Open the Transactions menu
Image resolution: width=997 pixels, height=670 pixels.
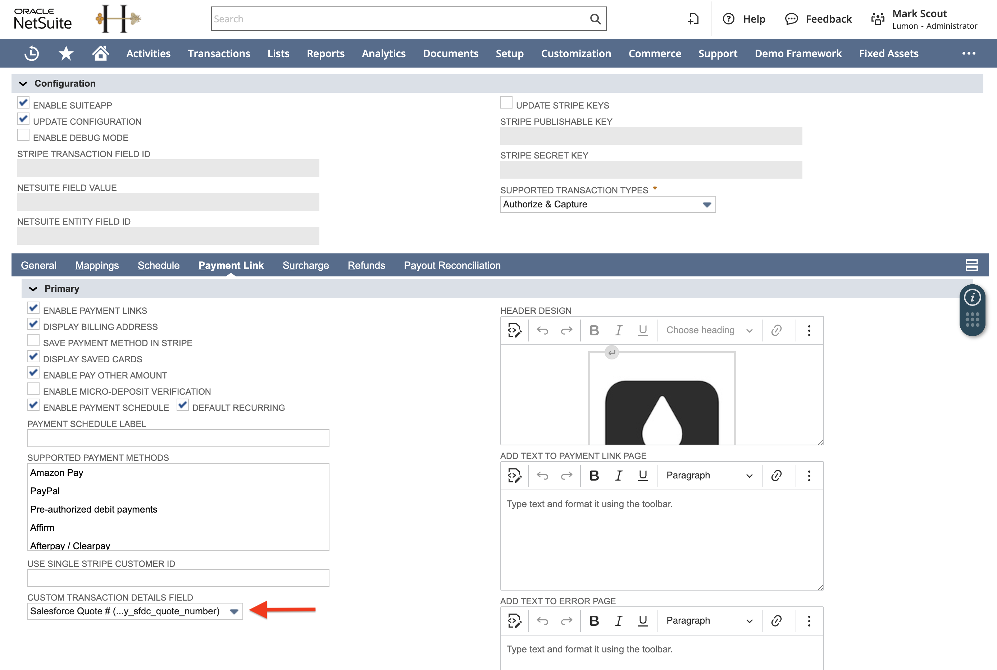tap(219, 54)
